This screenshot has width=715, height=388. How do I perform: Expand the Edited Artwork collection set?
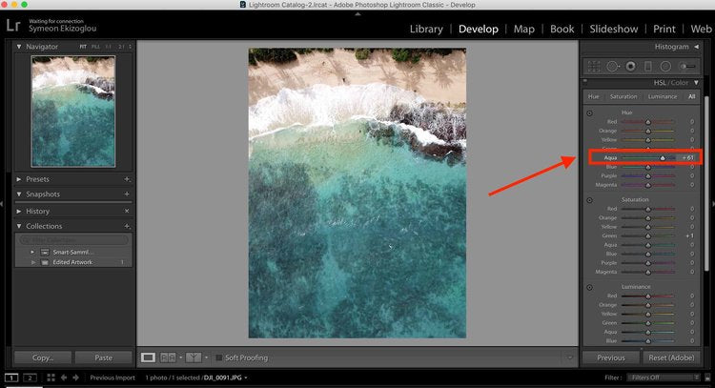pos(32,262)
